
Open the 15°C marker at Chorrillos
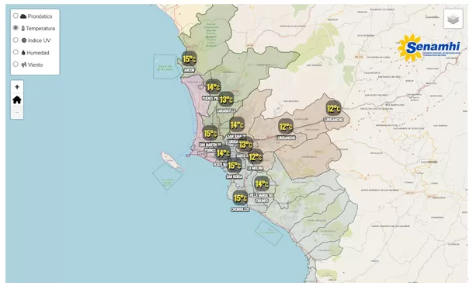[x=240, y=197]
